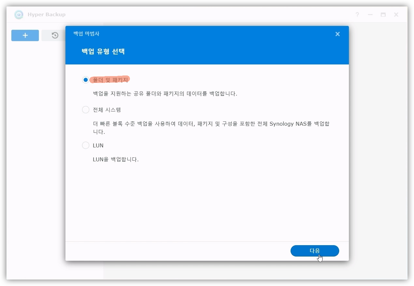
Task: Click the 전체 시스템 option label
Action: [x=107, y=110]
